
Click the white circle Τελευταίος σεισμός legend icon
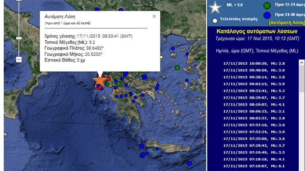(215, 20)
